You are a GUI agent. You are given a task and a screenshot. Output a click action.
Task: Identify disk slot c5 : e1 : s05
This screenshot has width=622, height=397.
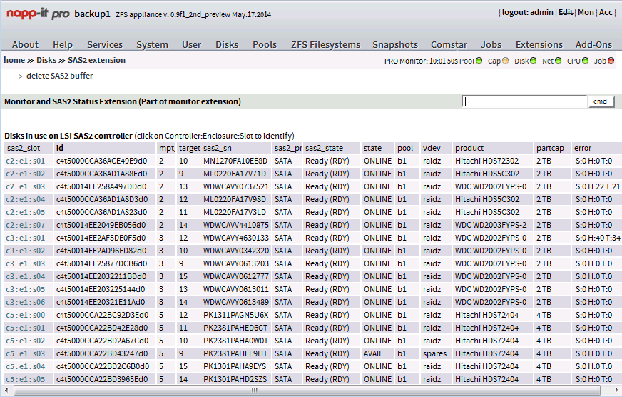point(26,379)
